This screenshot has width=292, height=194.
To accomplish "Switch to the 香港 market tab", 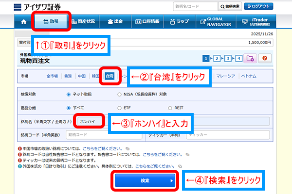I will pos(68,76).
